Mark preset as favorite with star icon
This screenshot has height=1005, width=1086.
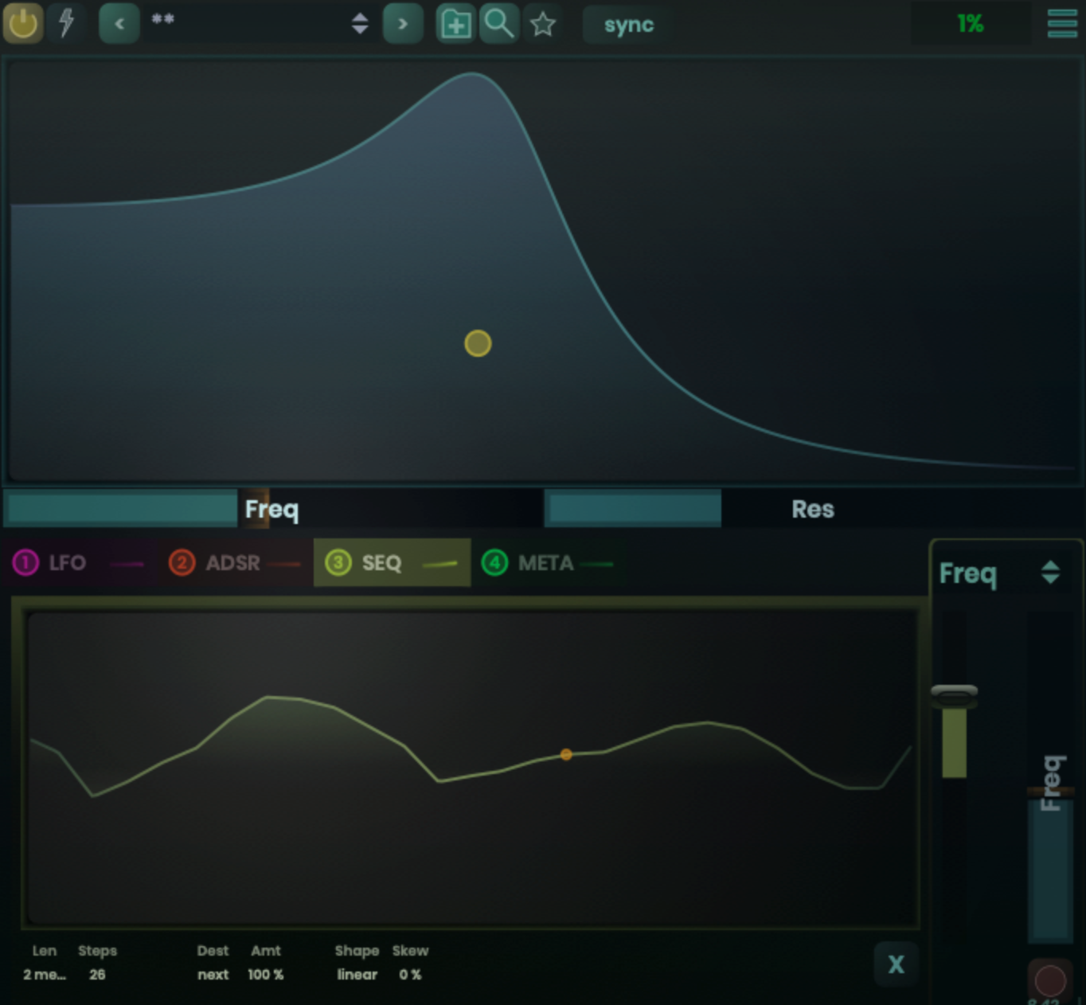543,24
